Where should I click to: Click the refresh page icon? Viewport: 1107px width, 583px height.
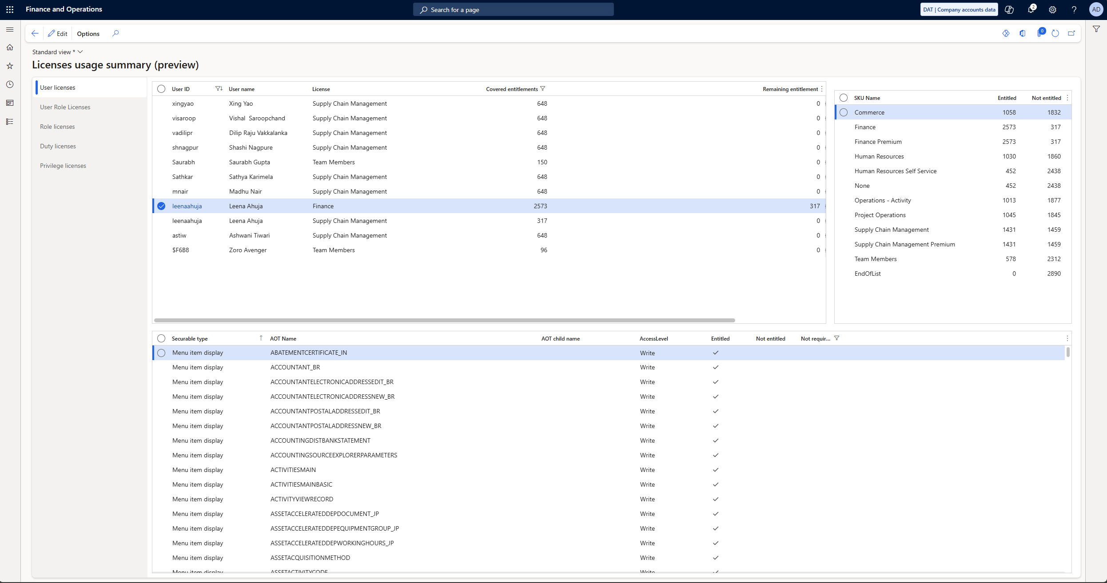coord(1055,33)
